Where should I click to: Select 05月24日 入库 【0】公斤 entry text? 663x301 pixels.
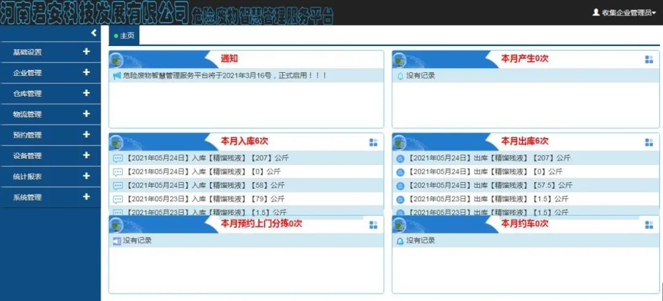tap(203, 172)
